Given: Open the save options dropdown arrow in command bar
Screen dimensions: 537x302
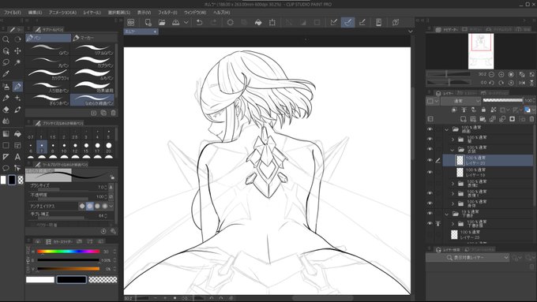Looking at the screenshot, I should click(186, 23).
